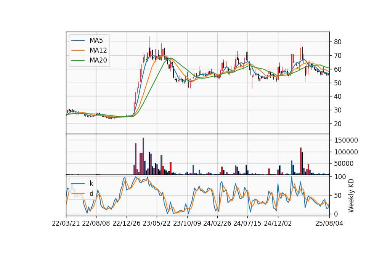Click the 150000 volume axis label
366x263 pixels.
[346, 140]
